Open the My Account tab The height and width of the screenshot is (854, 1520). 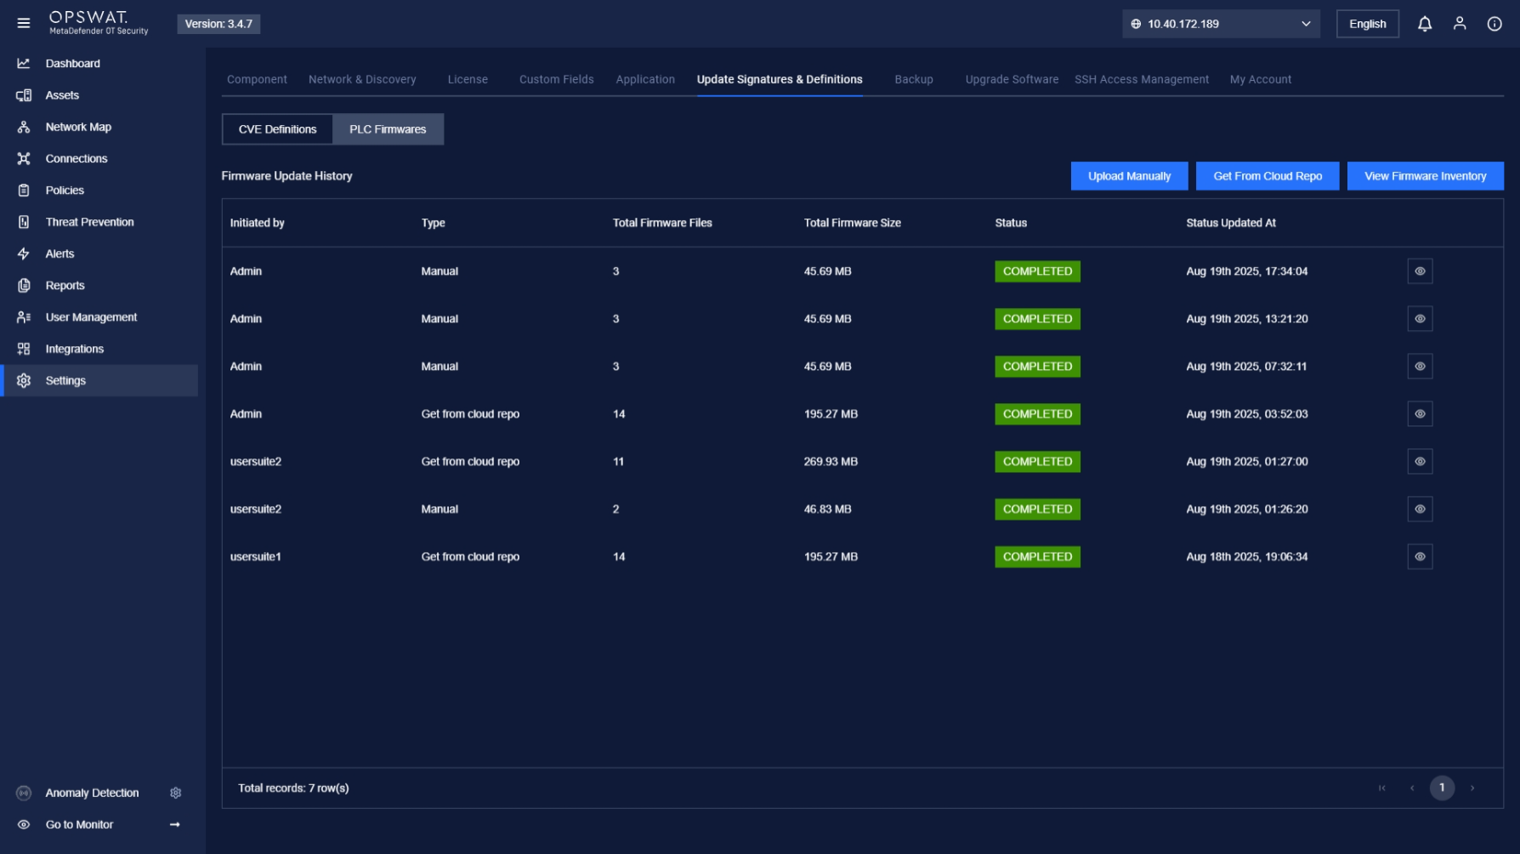click(1261, 79)
